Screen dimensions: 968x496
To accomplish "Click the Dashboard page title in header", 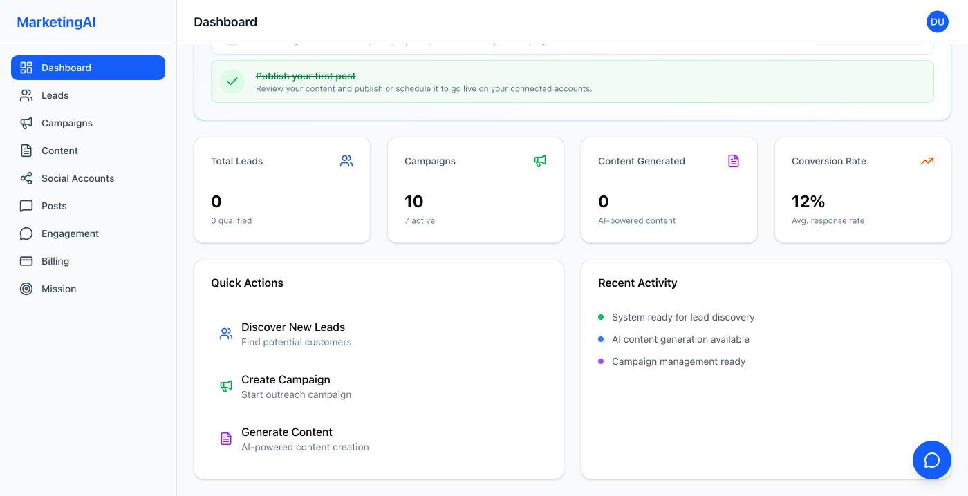I will click(x=225, y=22).
